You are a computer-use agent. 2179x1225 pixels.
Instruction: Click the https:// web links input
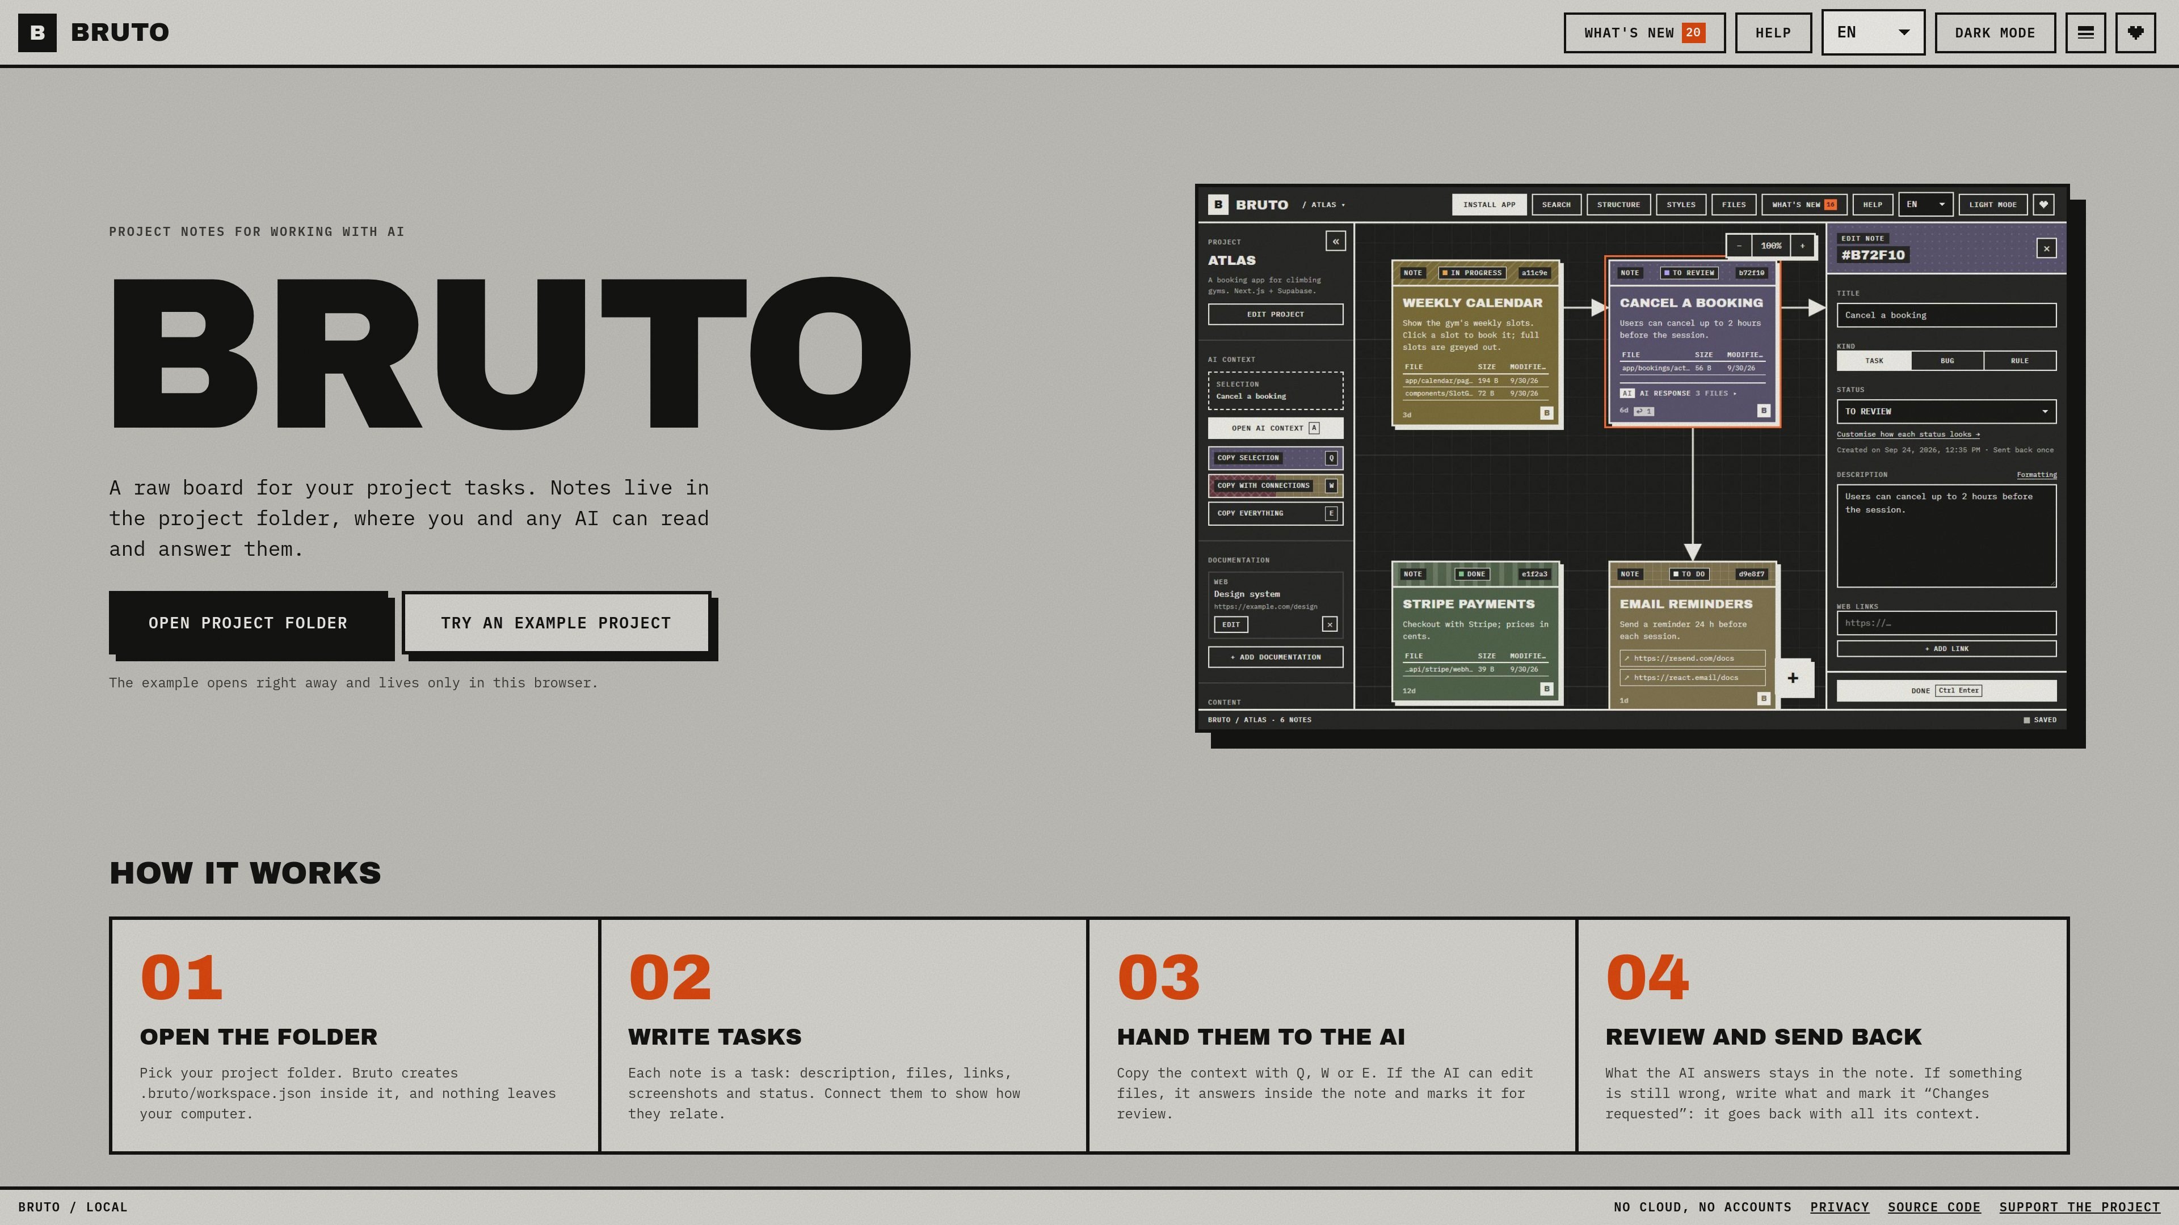click(x=1946, y=623)
